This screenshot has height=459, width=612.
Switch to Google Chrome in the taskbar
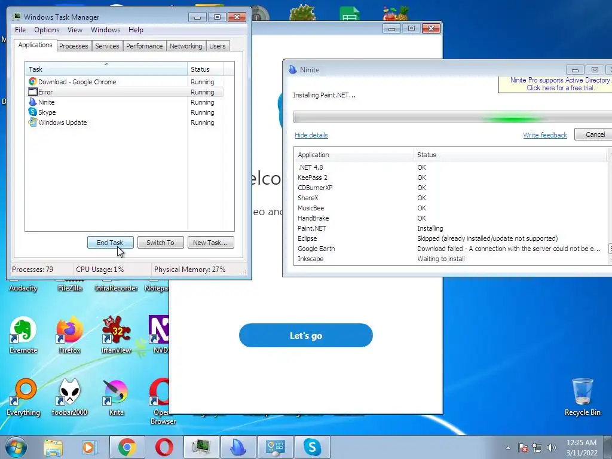[x=127, y=447]
